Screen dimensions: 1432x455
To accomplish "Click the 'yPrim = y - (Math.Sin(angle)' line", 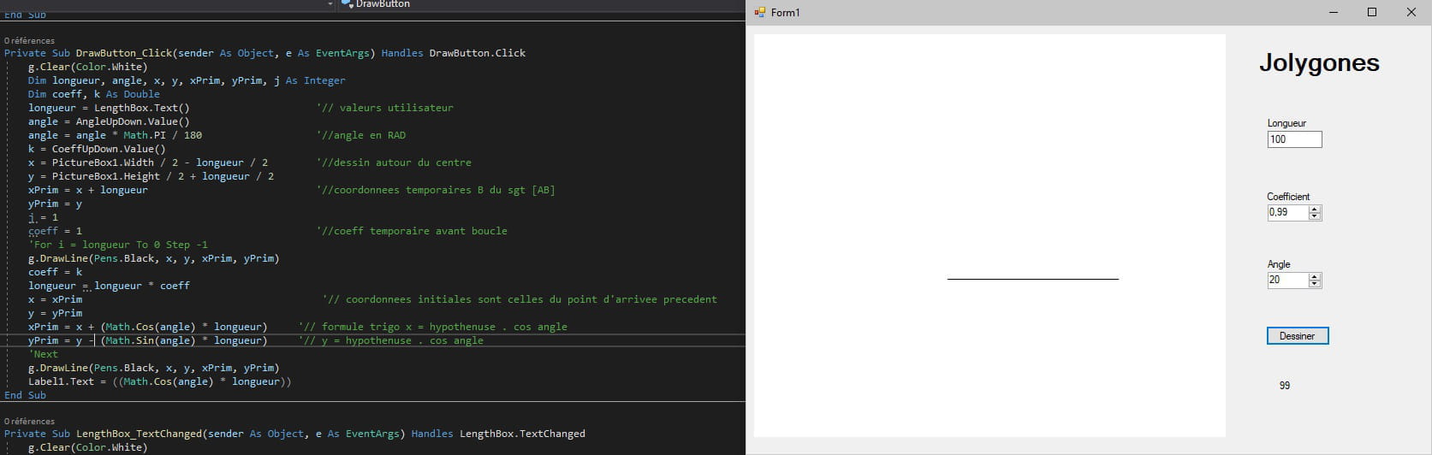I will 148,340.
